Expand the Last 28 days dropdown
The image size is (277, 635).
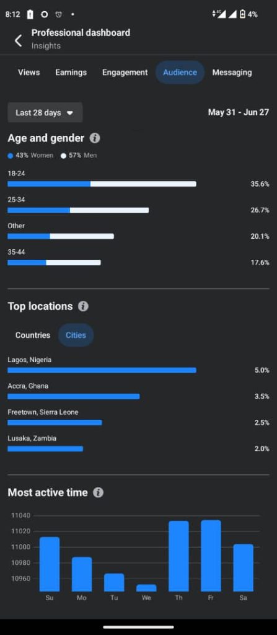(x=45, y=113)
